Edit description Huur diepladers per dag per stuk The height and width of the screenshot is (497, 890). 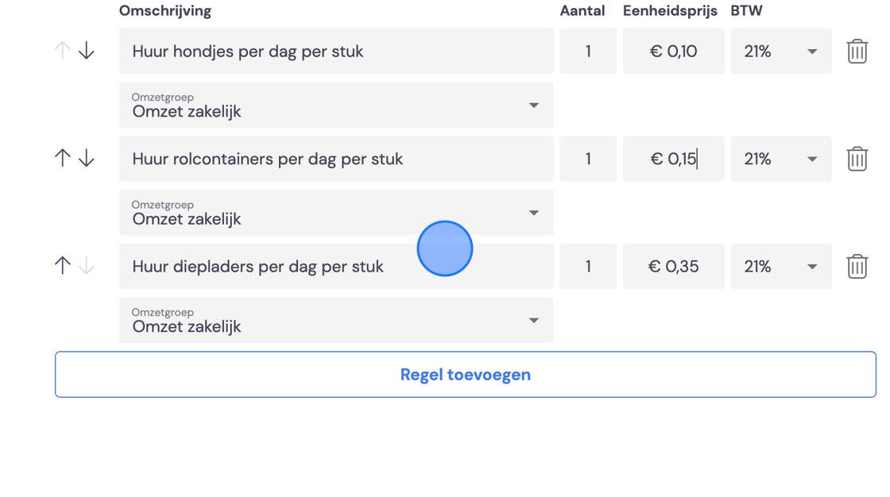click(x=336, y=267)
